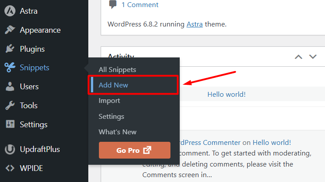Select Add New in Snippets submenu

113,85
